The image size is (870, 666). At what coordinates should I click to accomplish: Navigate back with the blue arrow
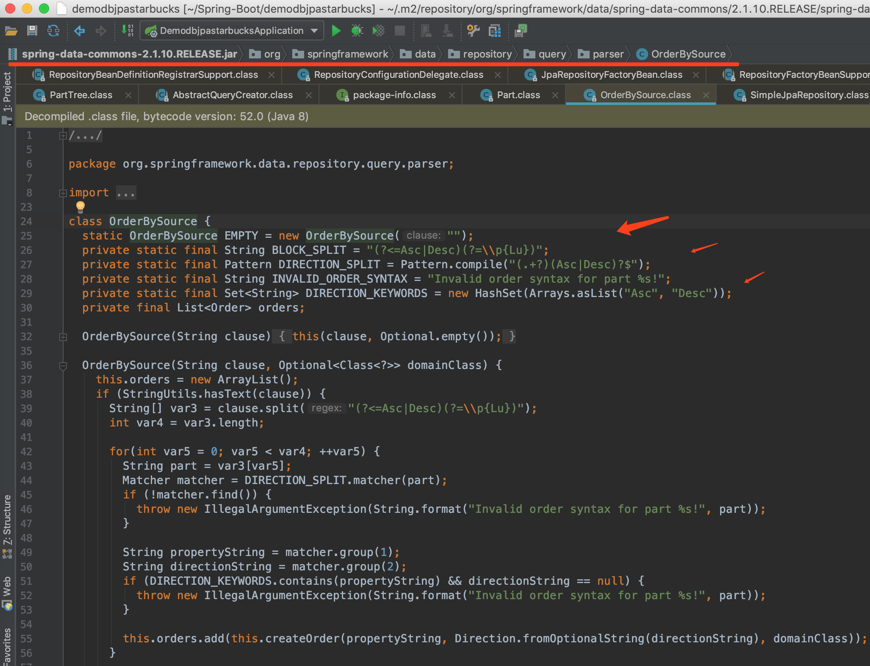pos(79,30)
